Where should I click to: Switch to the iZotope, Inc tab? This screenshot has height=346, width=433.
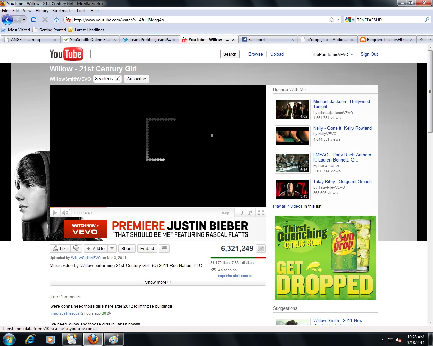pos(327,40)
